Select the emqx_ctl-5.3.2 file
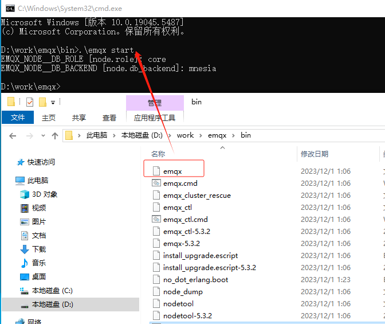 click(x=187, y=232)
